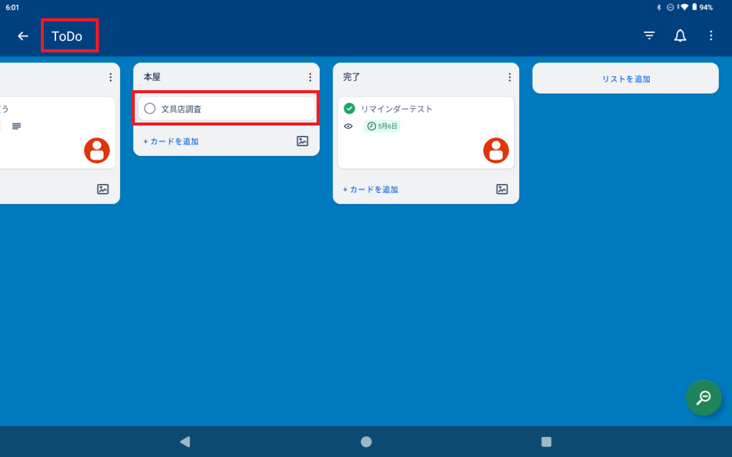Open notifications via the bell icon
Image resolution: width=732 pixels, height=457 pixels.
680,35
